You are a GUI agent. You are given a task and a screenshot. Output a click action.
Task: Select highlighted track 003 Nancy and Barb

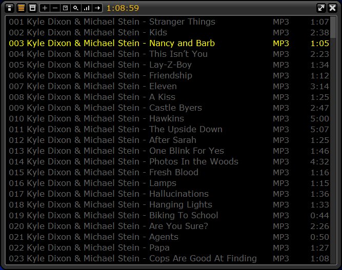pyautogui.click(x=168, y=43)
